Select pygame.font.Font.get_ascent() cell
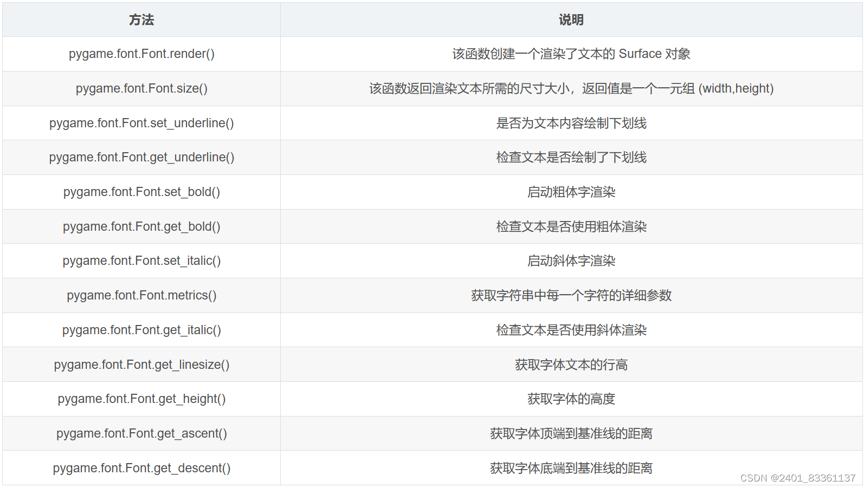The width and height of the screenshot is (864, 488). pos(141,433)
